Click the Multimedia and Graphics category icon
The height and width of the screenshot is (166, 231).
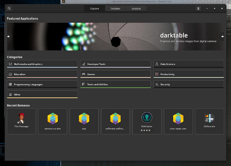(10, 64)
